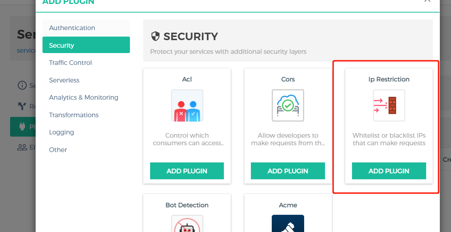Add the Acl plugin
The image size is (451, 232).
tap(187, 171)
